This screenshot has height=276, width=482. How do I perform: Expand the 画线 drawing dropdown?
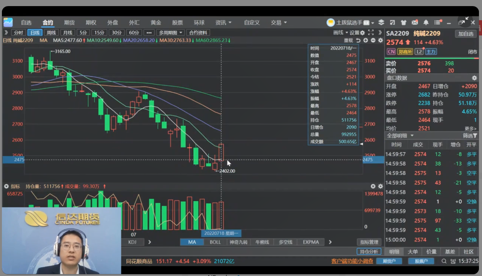(340, 33)
